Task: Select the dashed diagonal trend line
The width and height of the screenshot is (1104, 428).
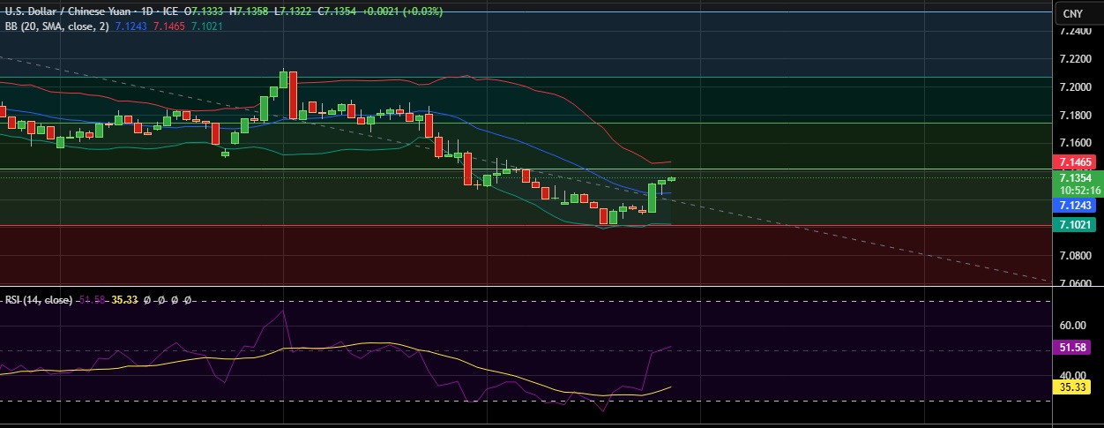Action: coord(794,230)
